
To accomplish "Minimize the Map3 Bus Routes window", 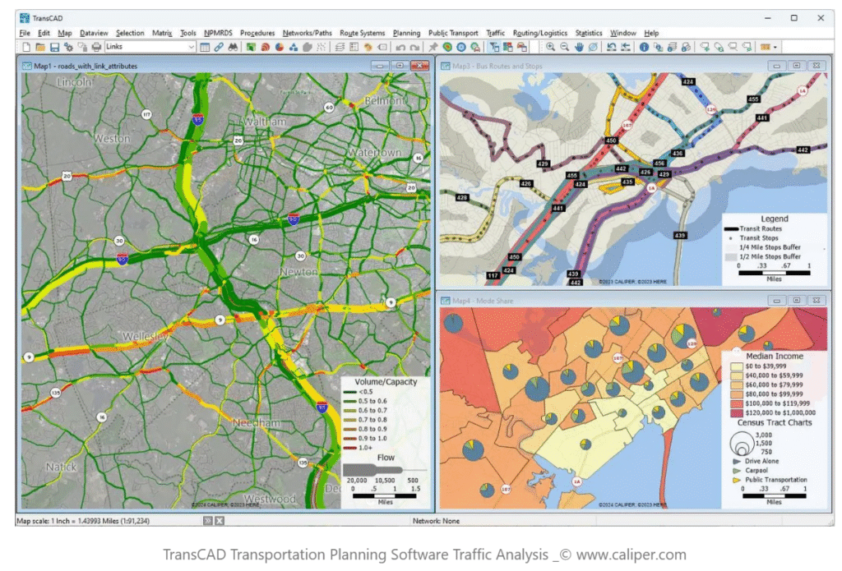I will (776, 66).
